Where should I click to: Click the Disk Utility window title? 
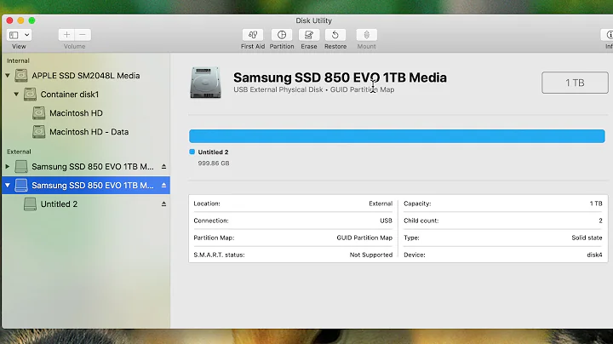(313, 20)
